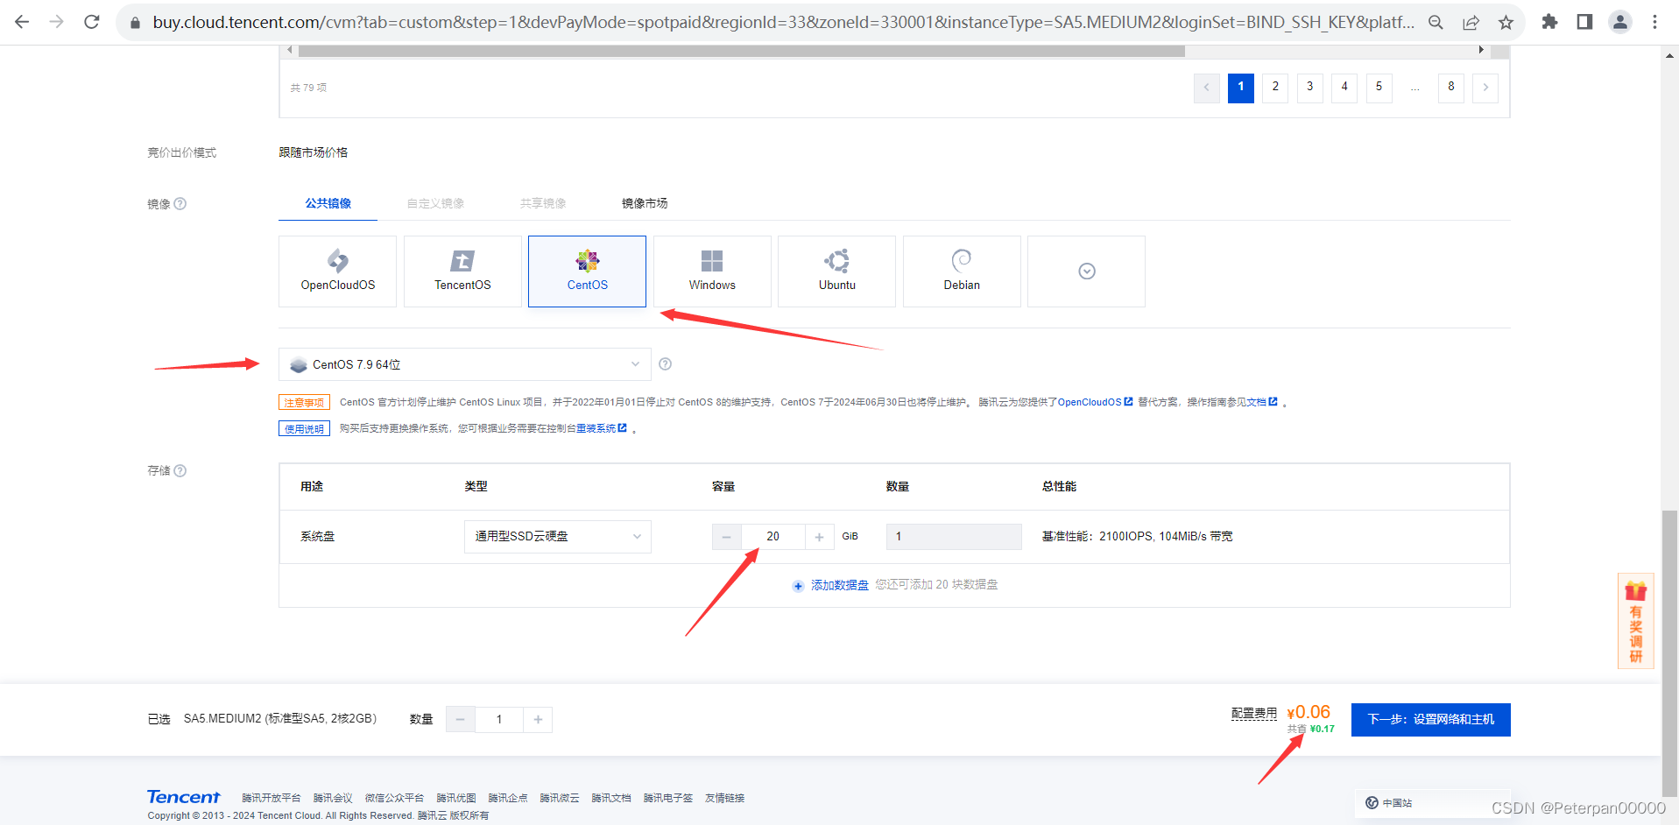
Task: Click the address bar lock icon
Action: click(x=135, y=23)
